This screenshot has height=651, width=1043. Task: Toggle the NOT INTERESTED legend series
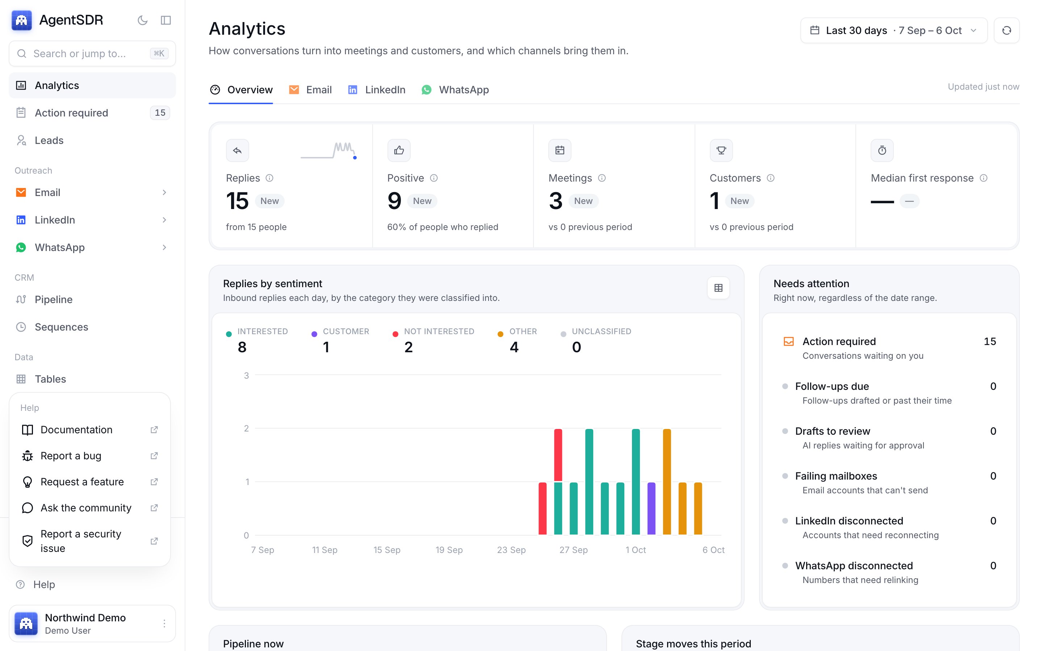tap(433, 341)
